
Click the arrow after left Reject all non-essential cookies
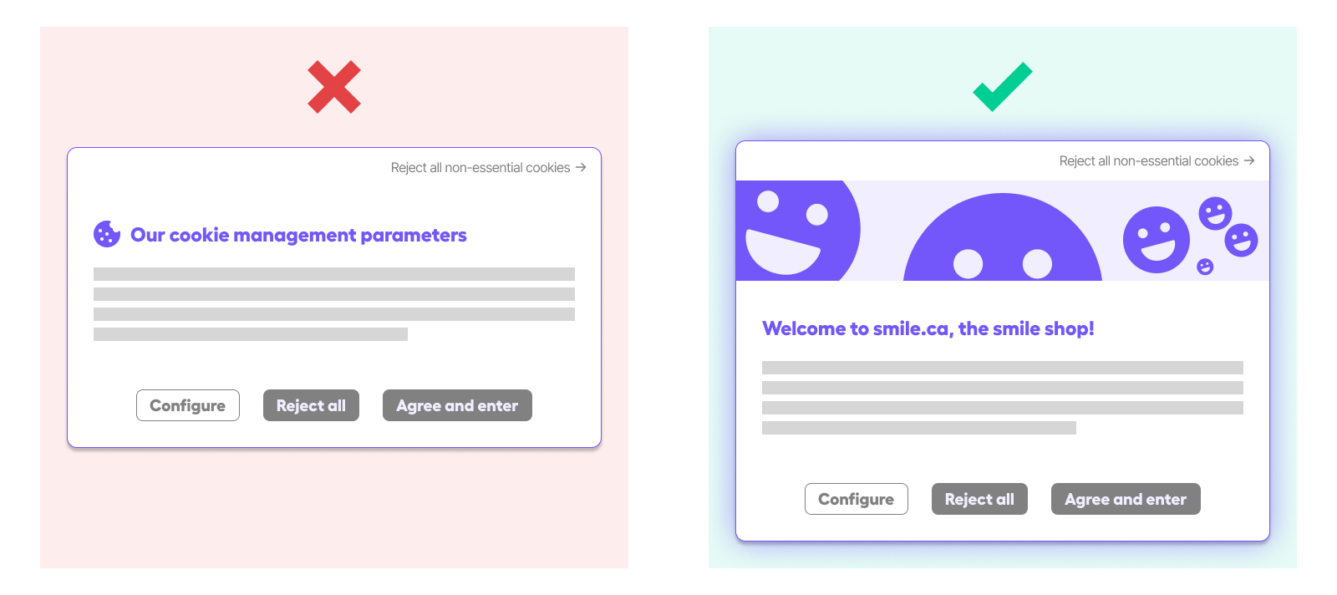point(581,167)
